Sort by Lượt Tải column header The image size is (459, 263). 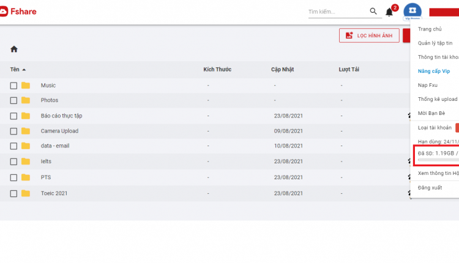[x=349, y=69]
